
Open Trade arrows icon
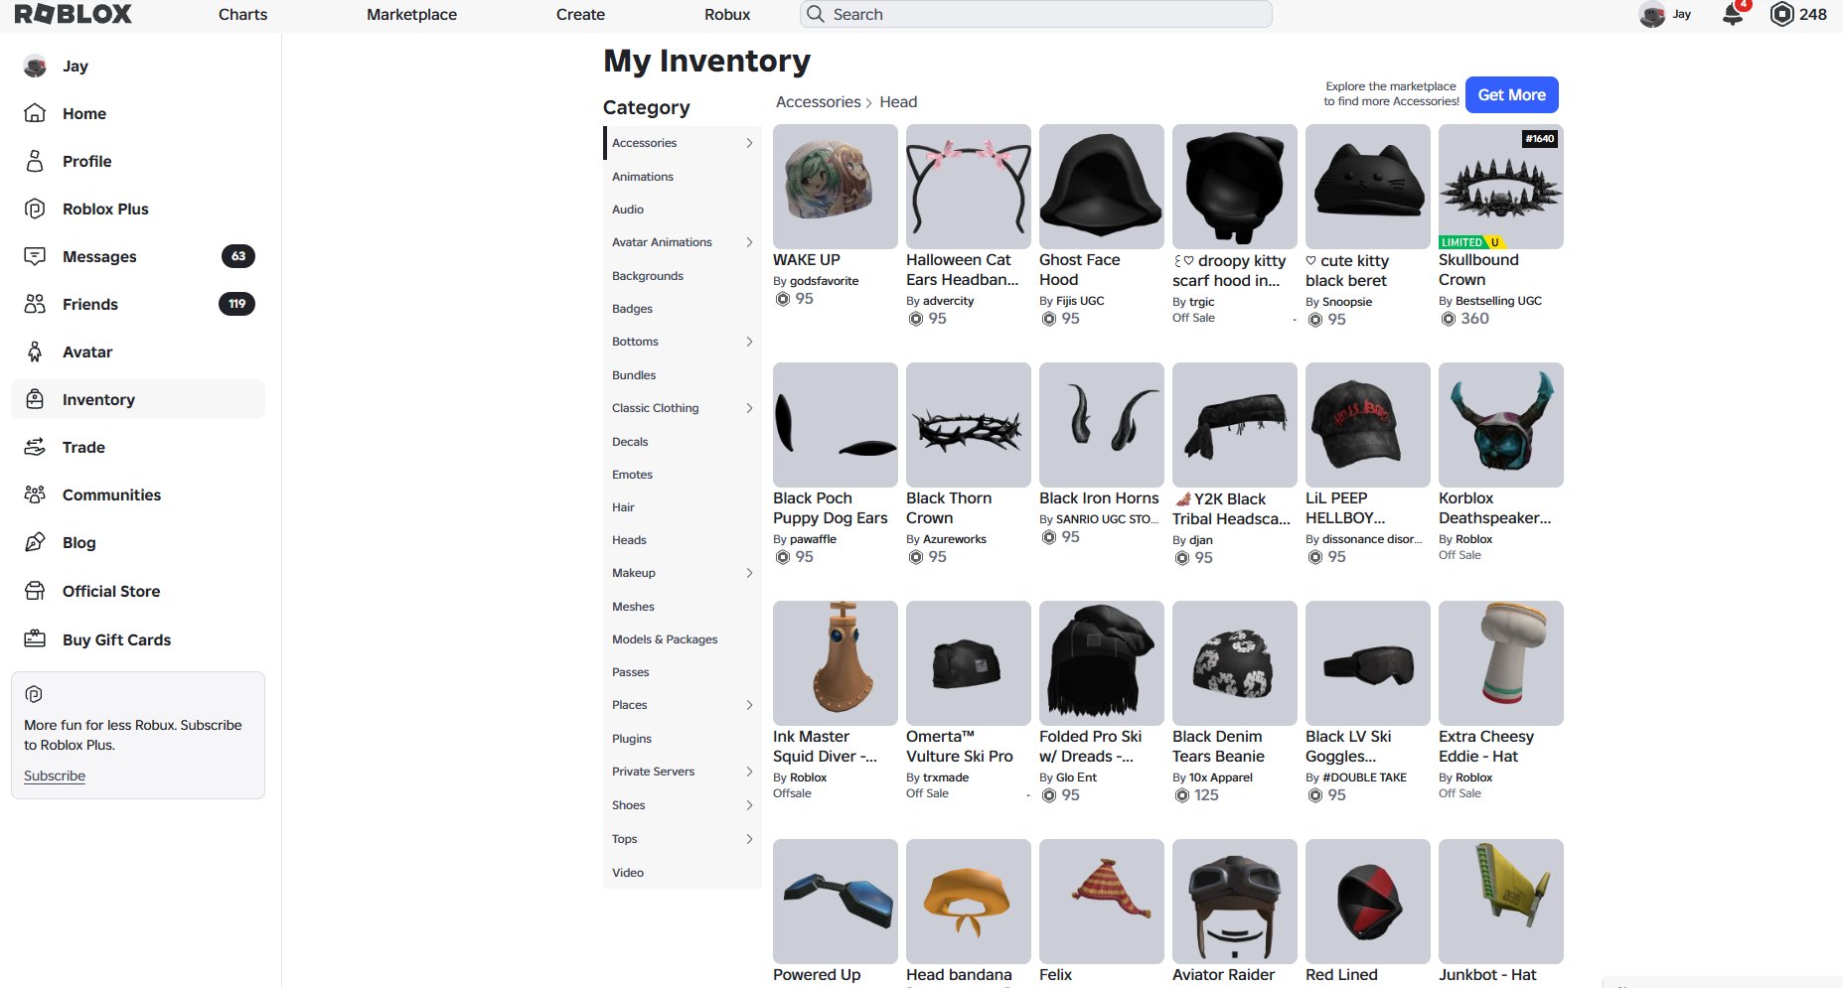(x=35, y=447)
